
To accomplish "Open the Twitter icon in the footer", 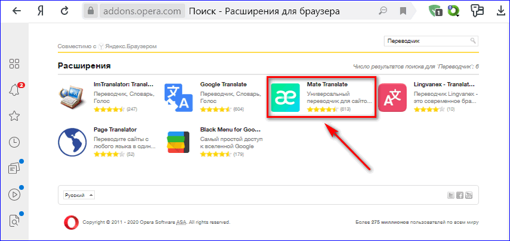I will 451,195.
